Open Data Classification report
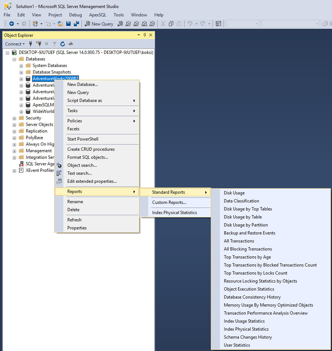This screenshot has width=332, height=351. tap(271, 201)
